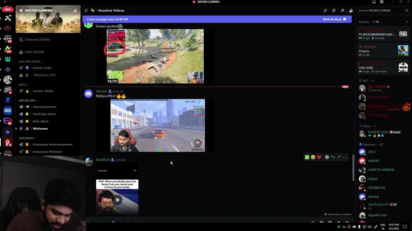React with the red heart emoji
The height and width of the screenshot is (231, 412).
click(319, 157)
